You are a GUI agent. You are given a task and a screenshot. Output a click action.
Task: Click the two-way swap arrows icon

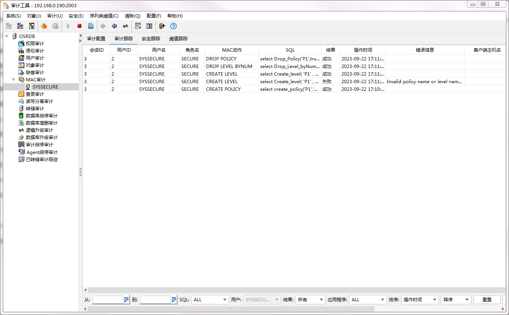click(125, 26)
